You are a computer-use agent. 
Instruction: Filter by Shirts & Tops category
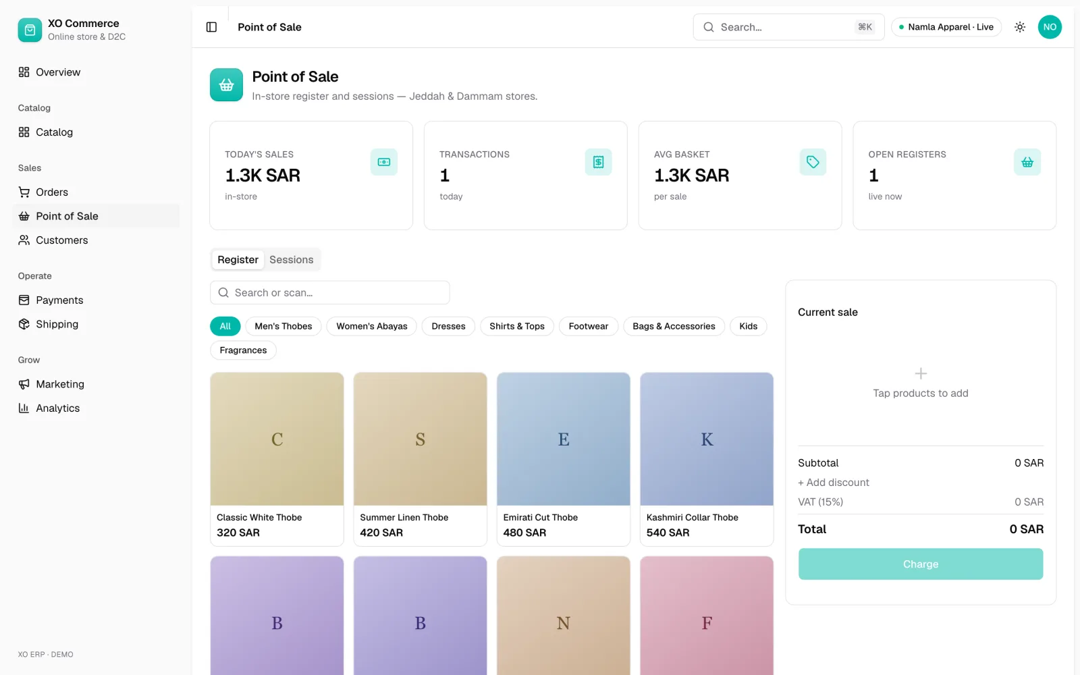(517, 326)
